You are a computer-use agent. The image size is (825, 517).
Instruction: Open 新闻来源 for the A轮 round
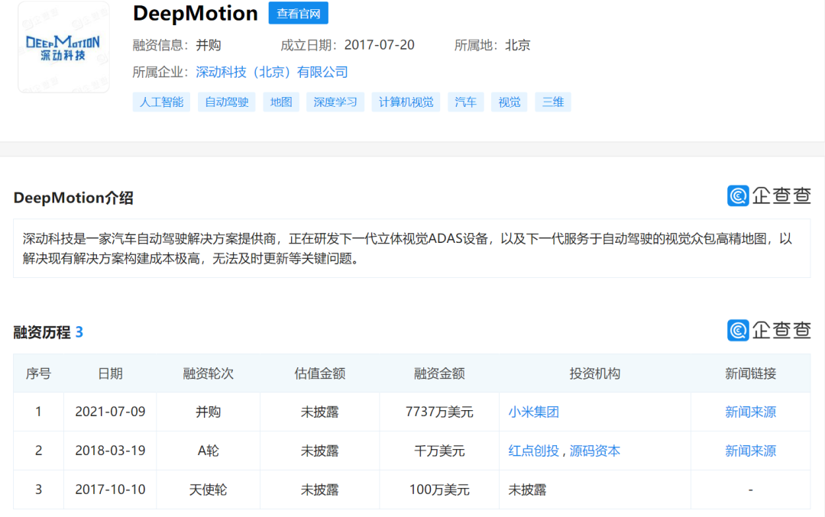(750, 451)
